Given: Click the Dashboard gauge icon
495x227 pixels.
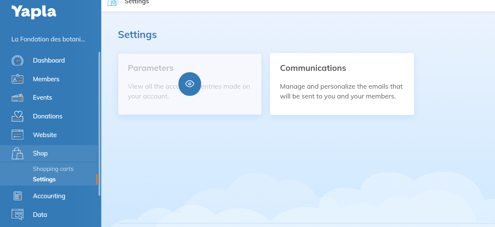Looking at the screenshot, I should coord(17,60).
